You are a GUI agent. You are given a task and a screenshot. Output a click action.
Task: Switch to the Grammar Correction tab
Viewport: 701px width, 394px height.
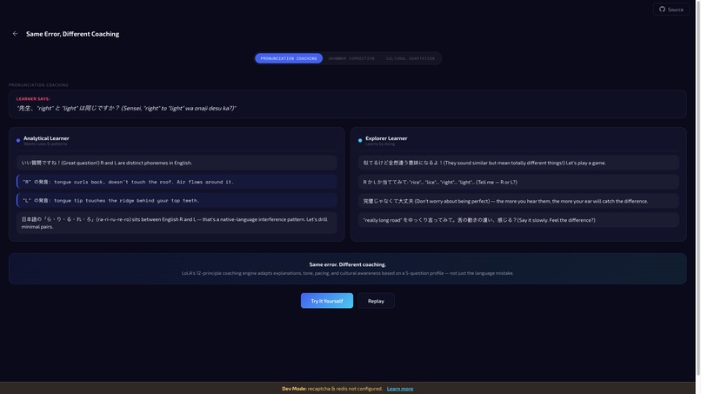[351, 58]
